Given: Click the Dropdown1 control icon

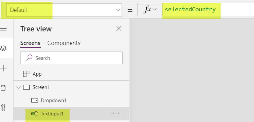Looking at the screenshot, I should coord(34,101).
